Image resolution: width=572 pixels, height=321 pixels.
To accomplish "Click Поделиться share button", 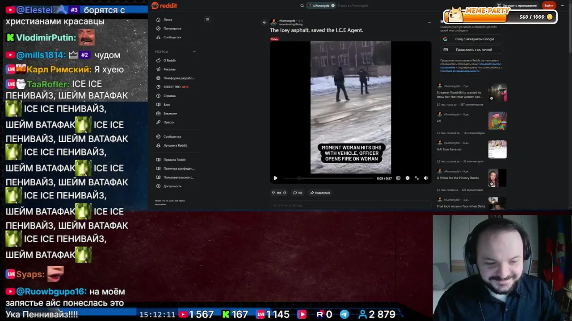I will tap(320, 193).
